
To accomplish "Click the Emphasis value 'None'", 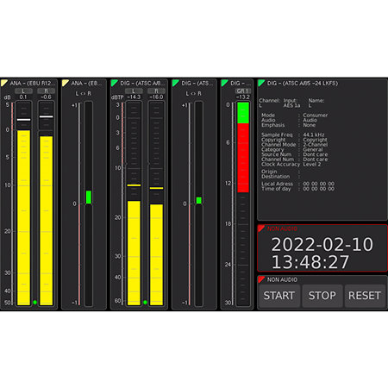I will pyautogui.click(x=309, y=125).
